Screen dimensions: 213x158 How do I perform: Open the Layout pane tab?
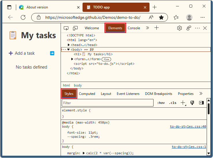[106, 94]
